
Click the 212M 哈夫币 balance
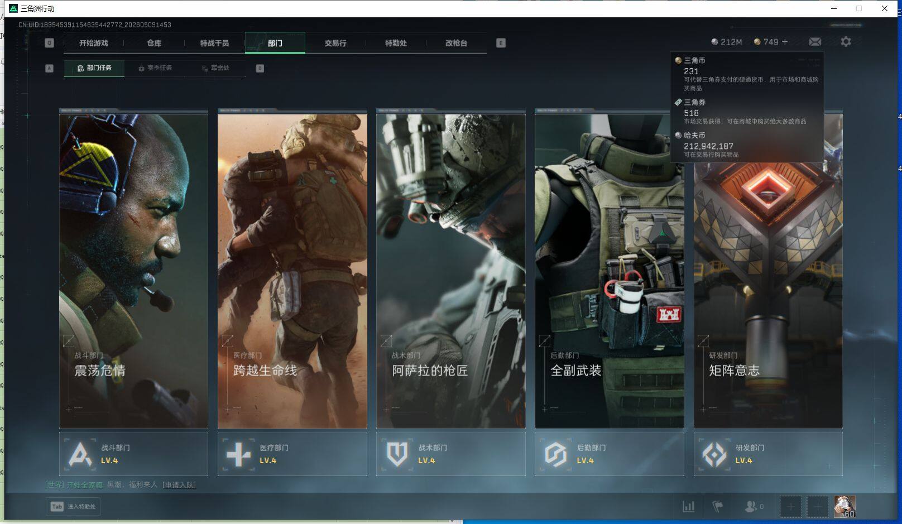click(x=726, y=42)
